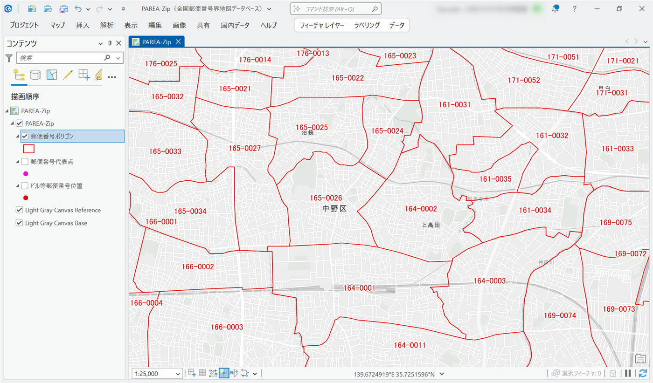
Task: Open the List By Labeling tag icon
Action: click(x=98, y=75)
